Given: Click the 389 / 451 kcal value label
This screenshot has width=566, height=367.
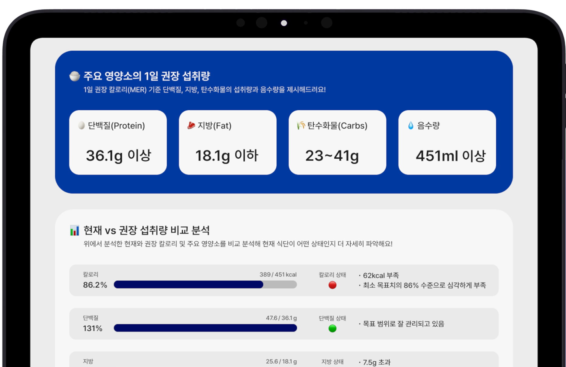Looking at the screenshot, I should (278, 274).
